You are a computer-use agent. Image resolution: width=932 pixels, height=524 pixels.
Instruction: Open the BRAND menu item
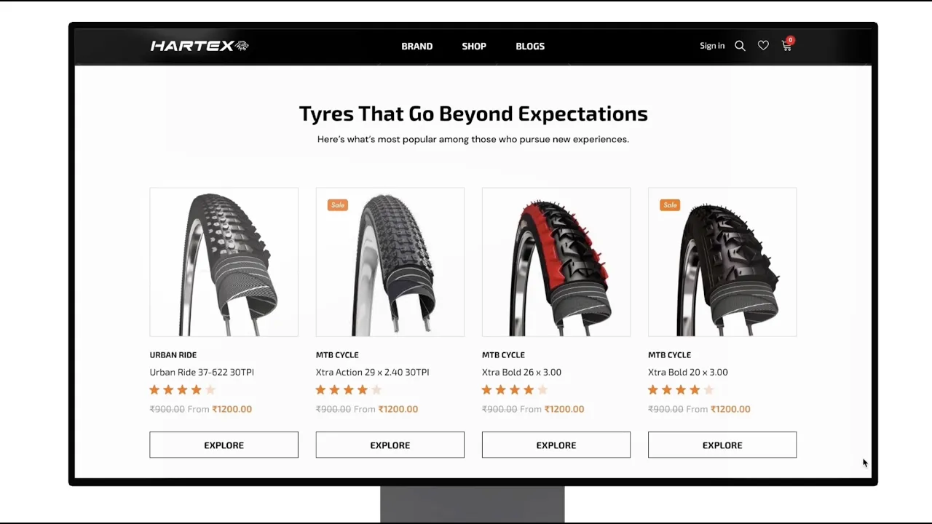click(417, 46)
